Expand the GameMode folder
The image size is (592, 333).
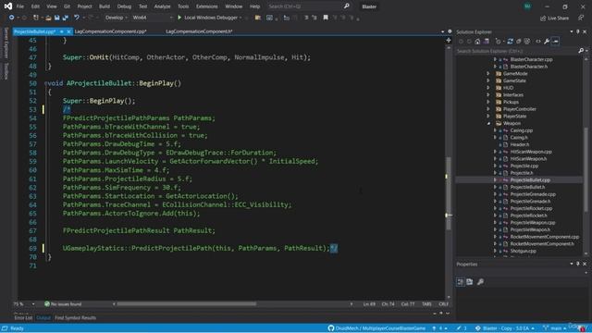pyautogui.click(x=488, y=74)
